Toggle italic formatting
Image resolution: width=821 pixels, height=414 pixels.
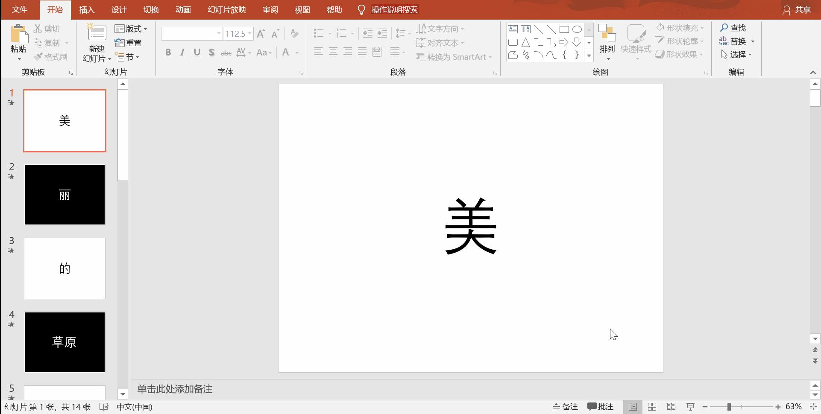(182, 52)
